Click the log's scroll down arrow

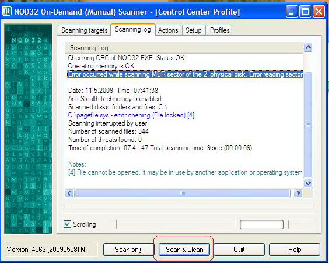pos(308,184)
